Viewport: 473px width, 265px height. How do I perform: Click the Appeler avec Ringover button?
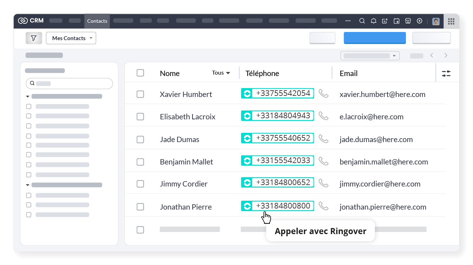pyautogui.click(x=320, y=231)
